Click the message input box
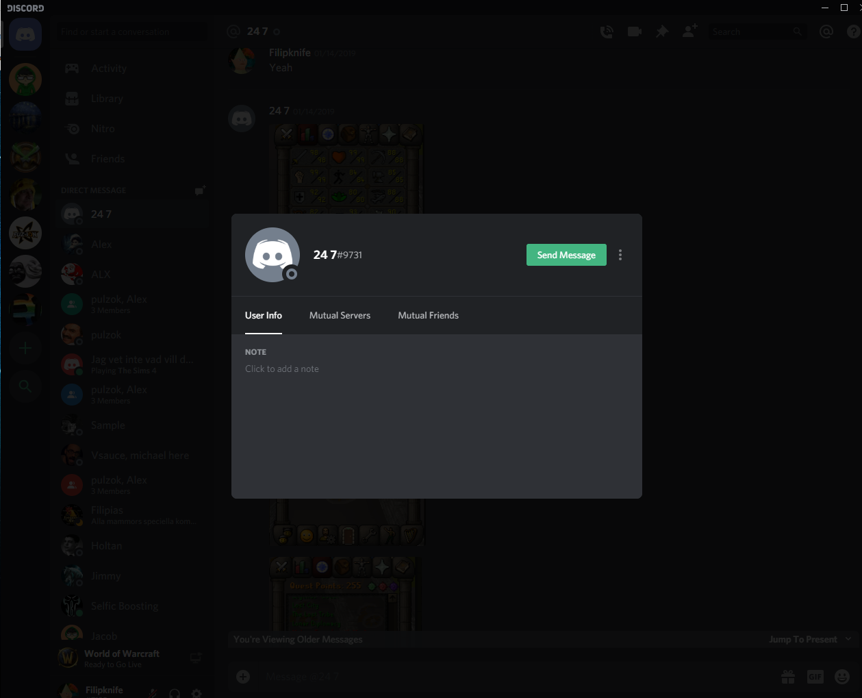Screen dimensions: 862x698 pos(517,677)
